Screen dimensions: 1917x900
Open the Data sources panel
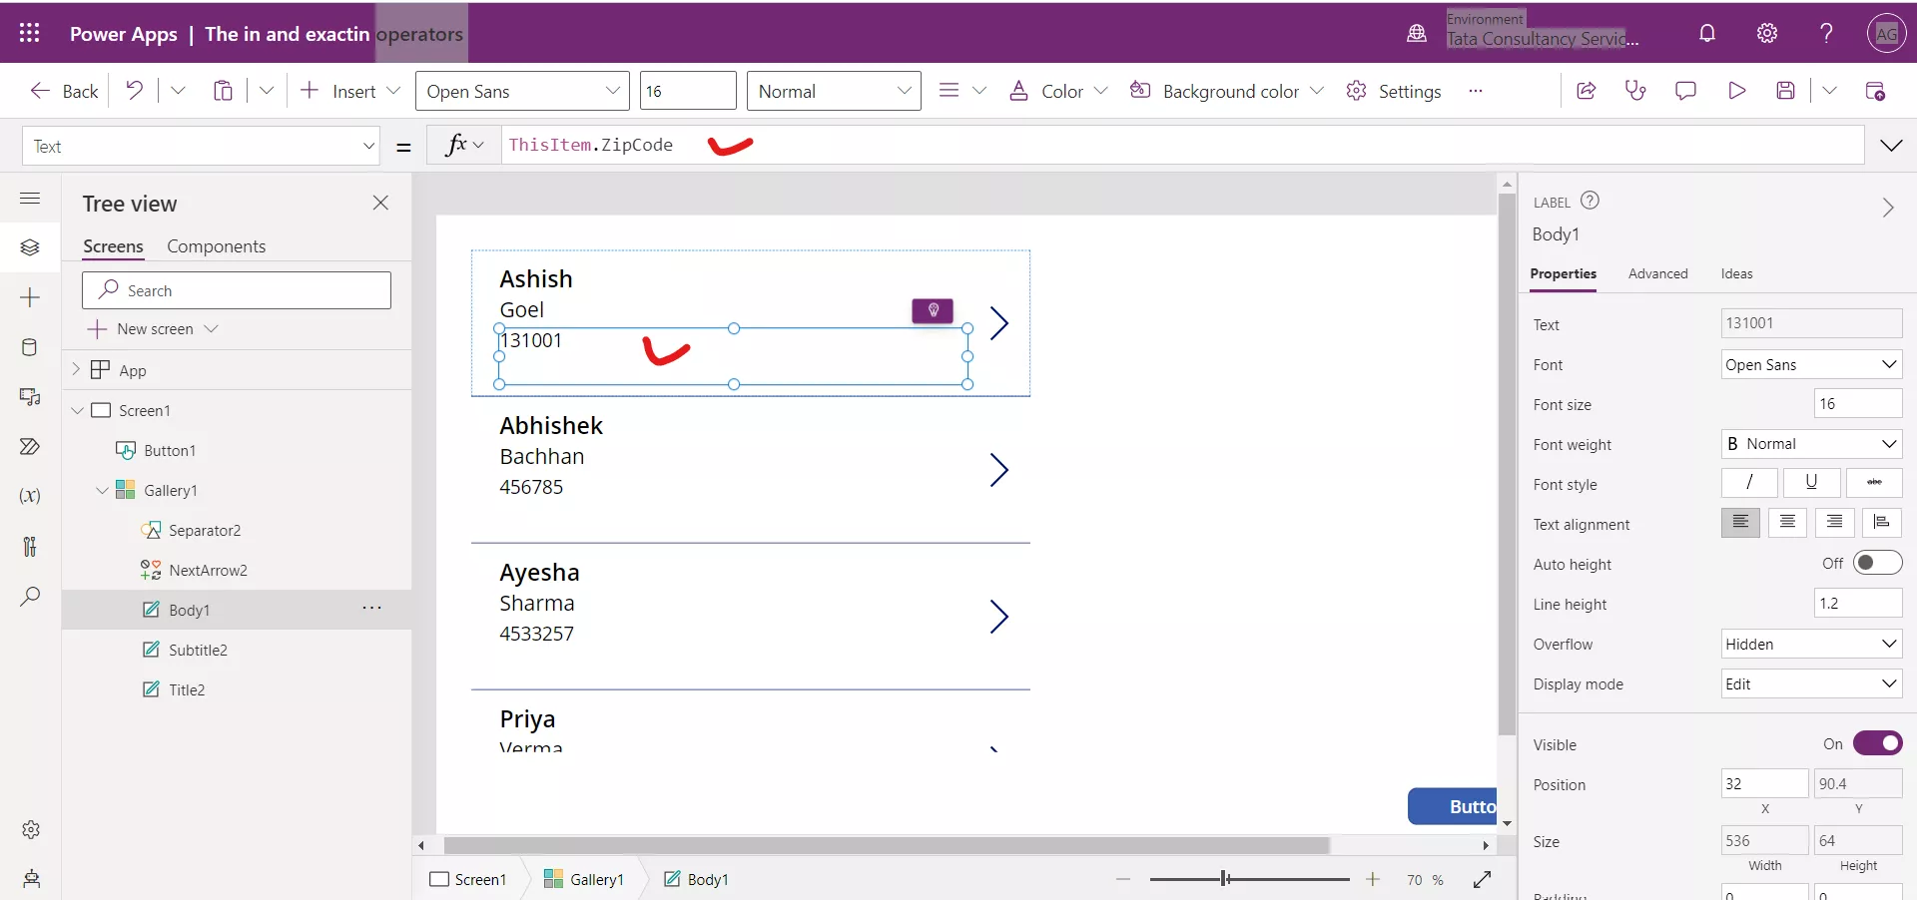pyautogui.click(x=30, y=347)
